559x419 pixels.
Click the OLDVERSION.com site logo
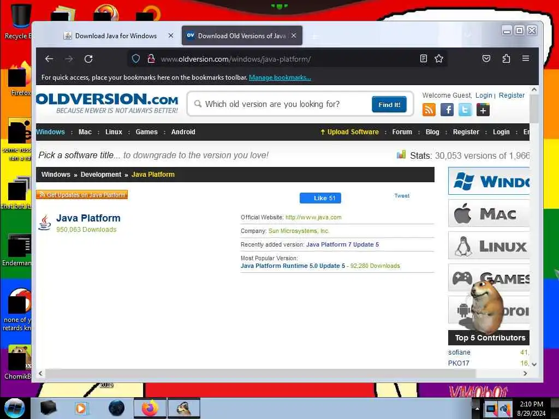pyautogui.click(x=107, y=103)
